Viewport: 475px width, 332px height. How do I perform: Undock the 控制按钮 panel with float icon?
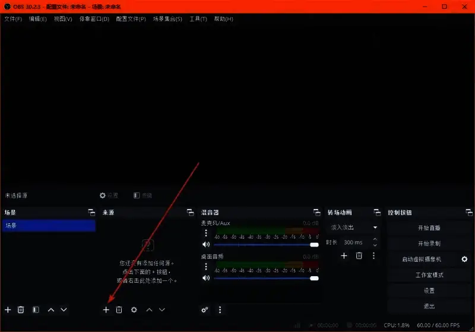pos(469,213)
